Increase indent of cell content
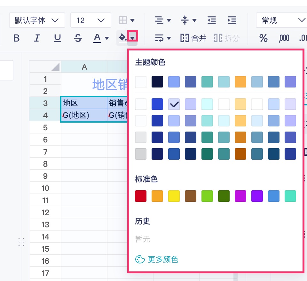The image size is (307, 281). click(232, 20)
